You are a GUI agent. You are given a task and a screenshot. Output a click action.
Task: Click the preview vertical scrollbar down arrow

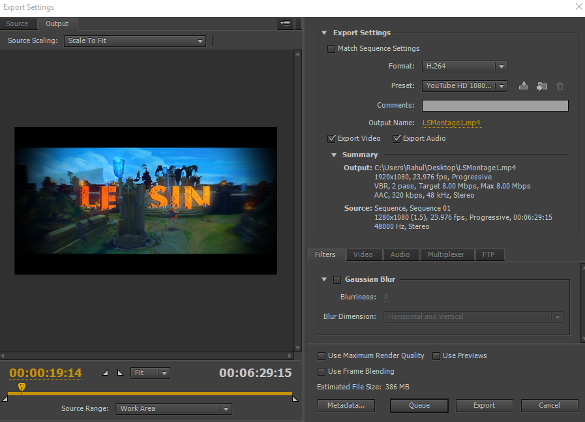point(298,348)
